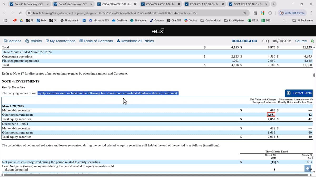Select the 7,182 value in the Total row
Screen dimensions: 316x177
(x=271, y=65)
